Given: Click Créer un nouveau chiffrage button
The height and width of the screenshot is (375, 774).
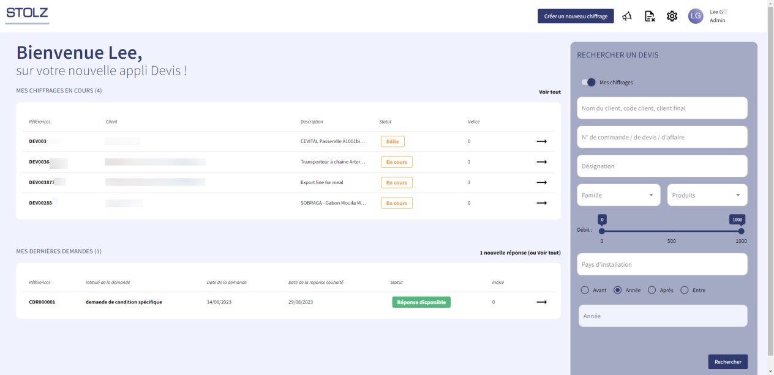Looking at the screenshot, I should pos(575,17).
